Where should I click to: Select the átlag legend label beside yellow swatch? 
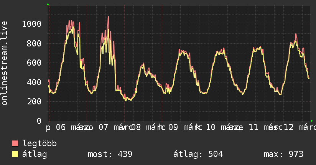(35, 154)
